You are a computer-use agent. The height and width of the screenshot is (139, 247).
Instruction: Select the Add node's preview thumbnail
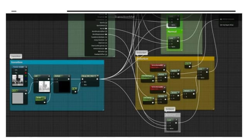44,86
